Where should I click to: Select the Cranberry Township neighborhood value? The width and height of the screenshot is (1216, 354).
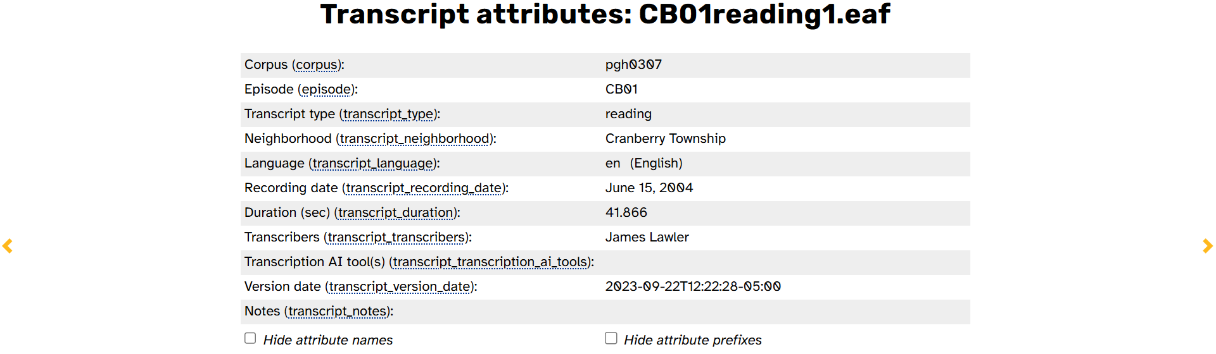coord(666,138)
